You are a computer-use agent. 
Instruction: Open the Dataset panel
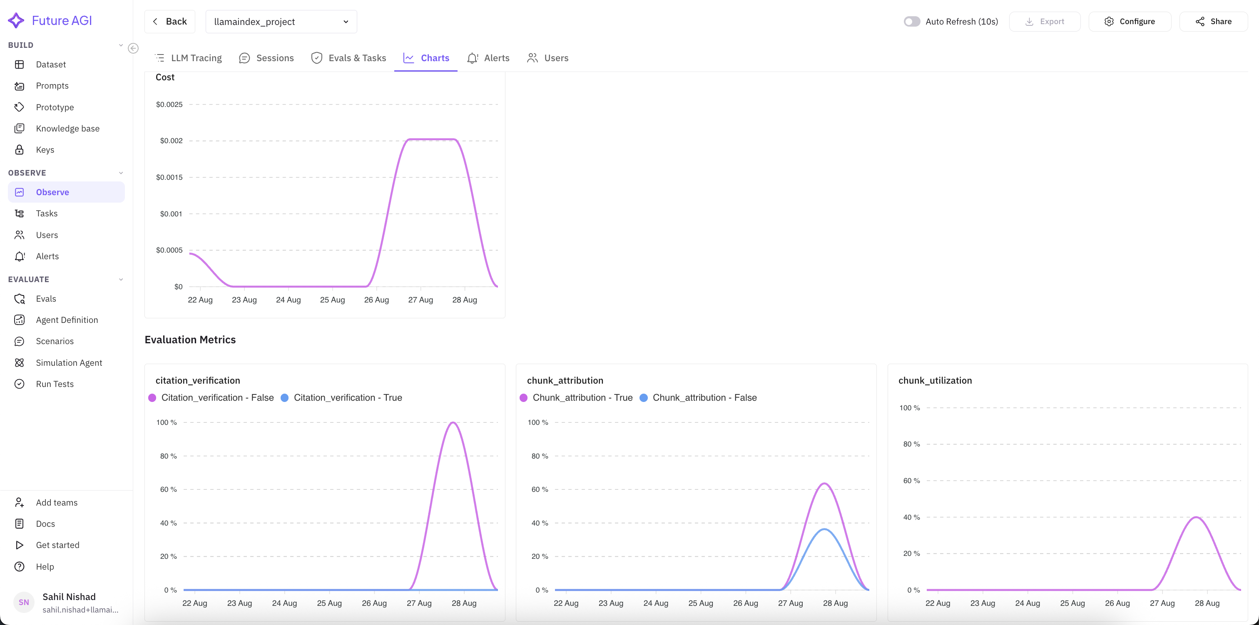[51, 64]
